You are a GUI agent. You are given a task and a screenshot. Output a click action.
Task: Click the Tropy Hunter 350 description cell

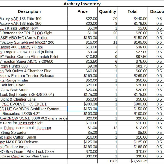(34, 66)
